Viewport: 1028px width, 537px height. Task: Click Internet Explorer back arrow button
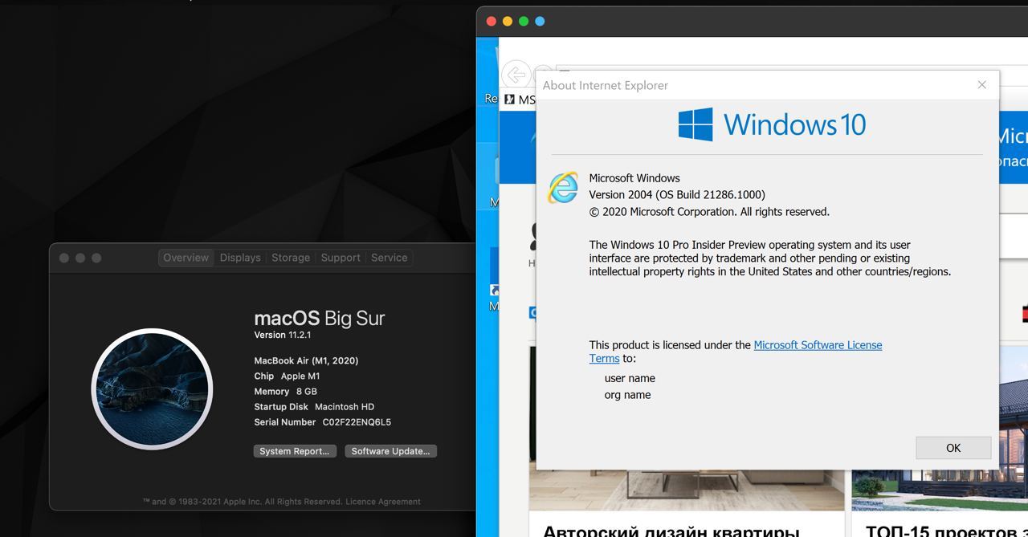(516, 75)
